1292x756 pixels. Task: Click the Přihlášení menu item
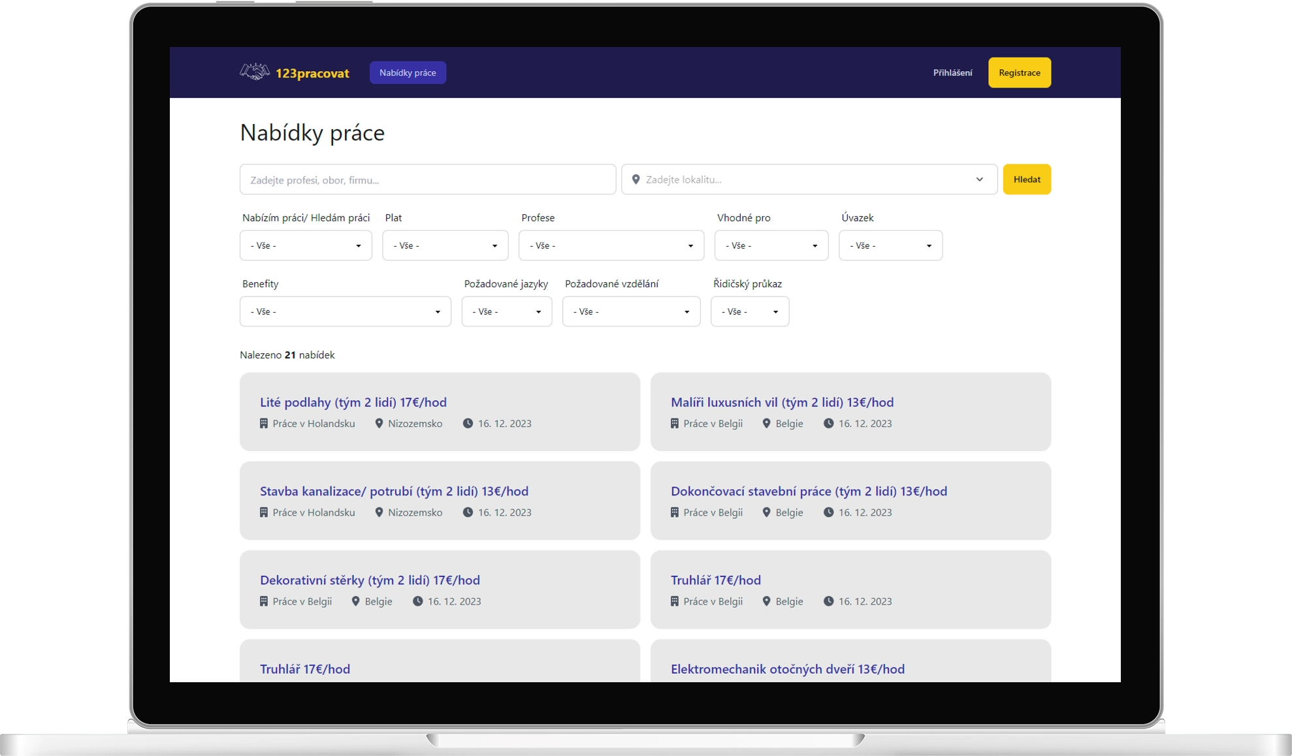point(952,72)
